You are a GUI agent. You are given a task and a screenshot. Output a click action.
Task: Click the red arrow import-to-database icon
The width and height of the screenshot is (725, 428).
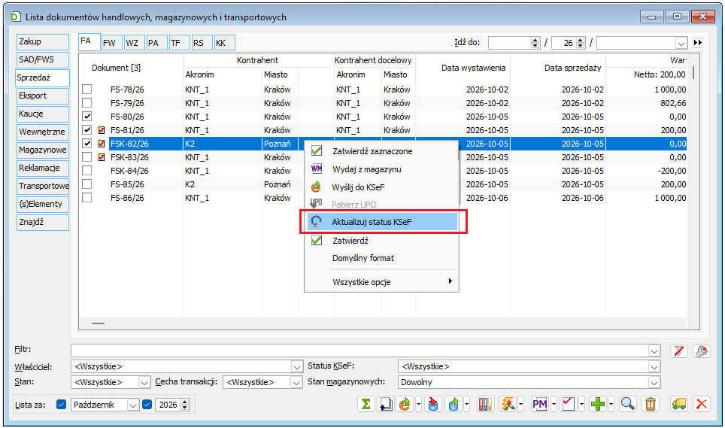pos(432,405)
